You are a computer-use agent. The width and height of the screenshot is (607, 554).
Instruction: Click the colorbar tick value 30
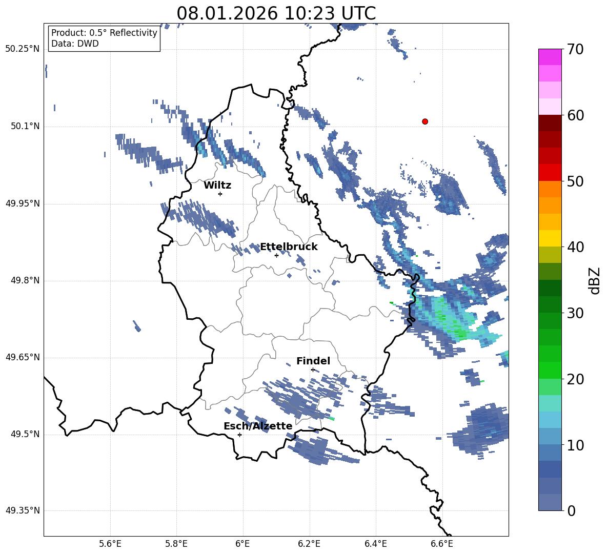575,313
